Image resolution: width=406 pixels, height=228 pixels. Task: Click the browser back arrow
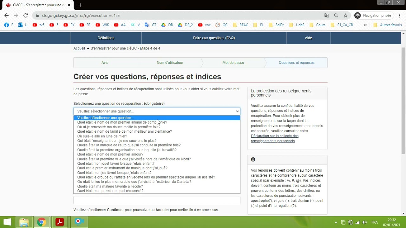[6, 16]
